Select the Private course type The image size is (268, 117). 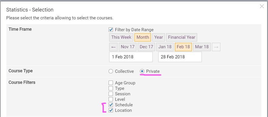(x=142, y=71)
